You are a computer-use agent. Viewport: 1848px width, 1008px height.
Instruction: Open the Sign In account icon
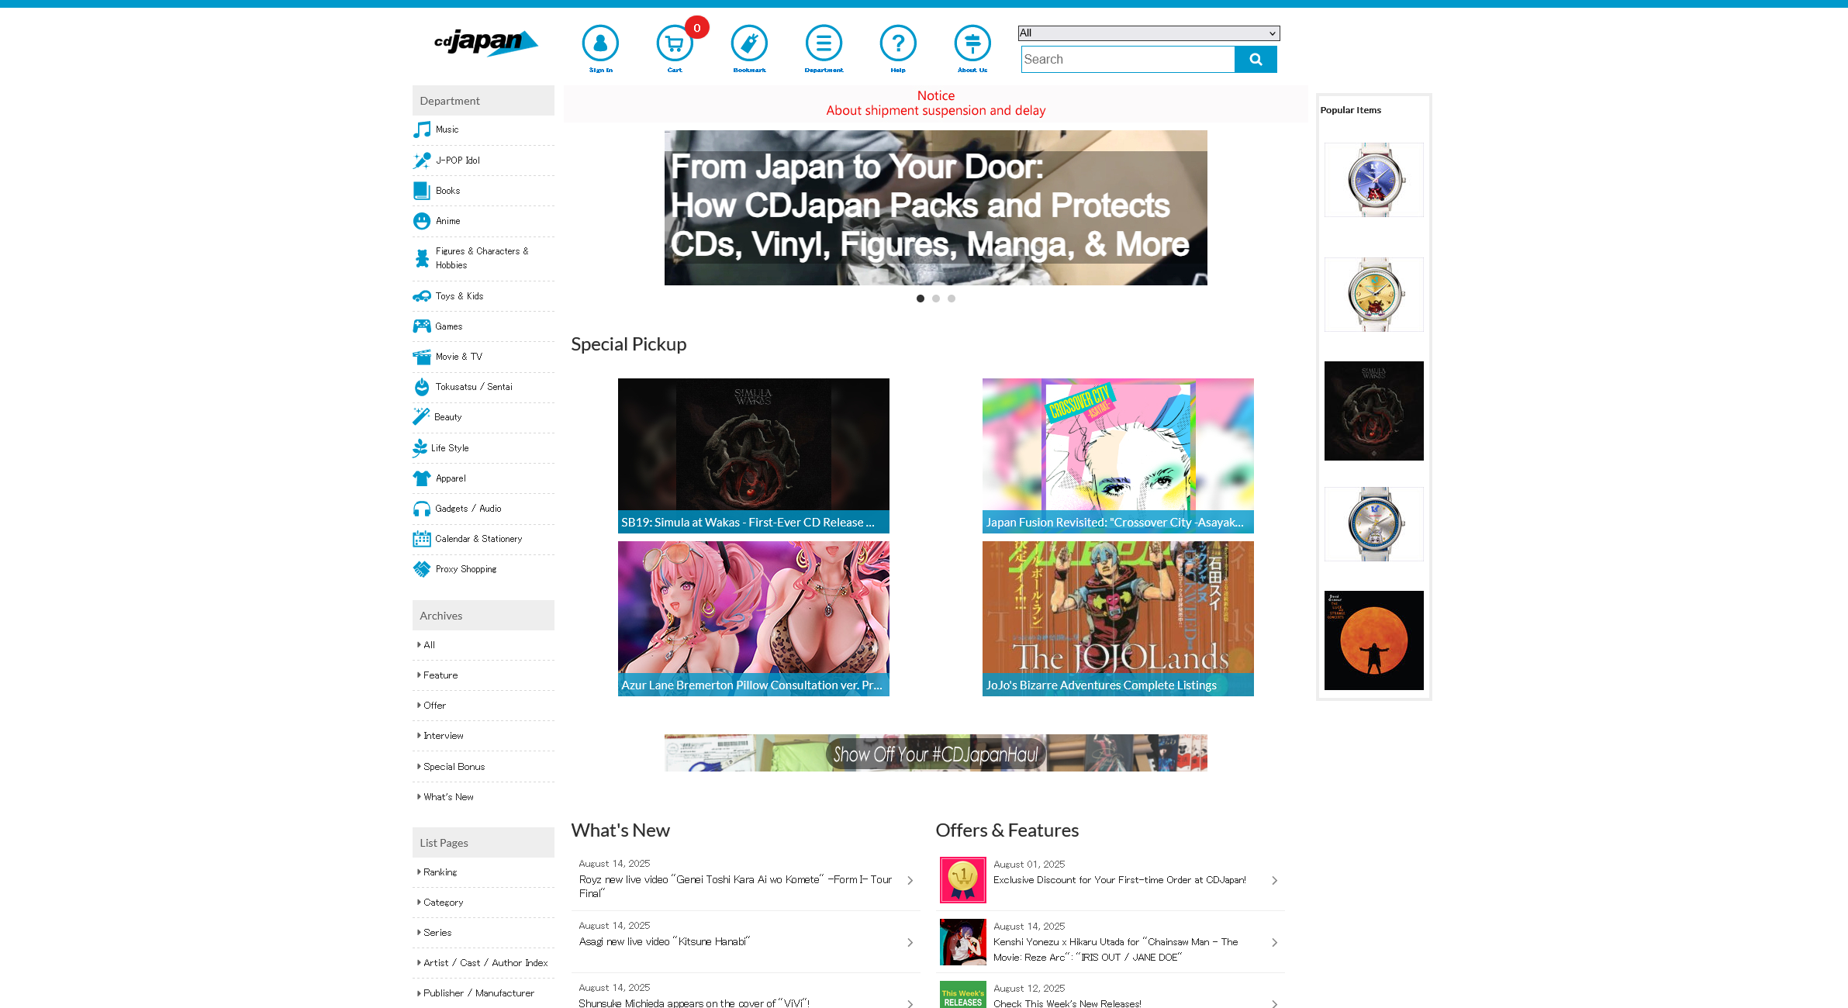(x=600, y=43)
